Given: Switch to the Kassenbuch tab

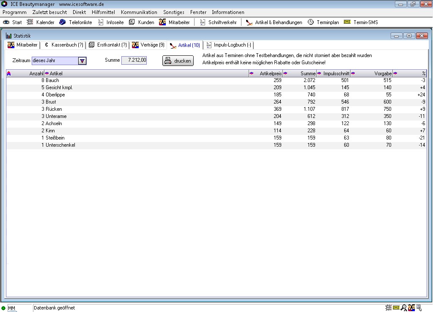Looking at the screenshot, I should tap(63, 45).
